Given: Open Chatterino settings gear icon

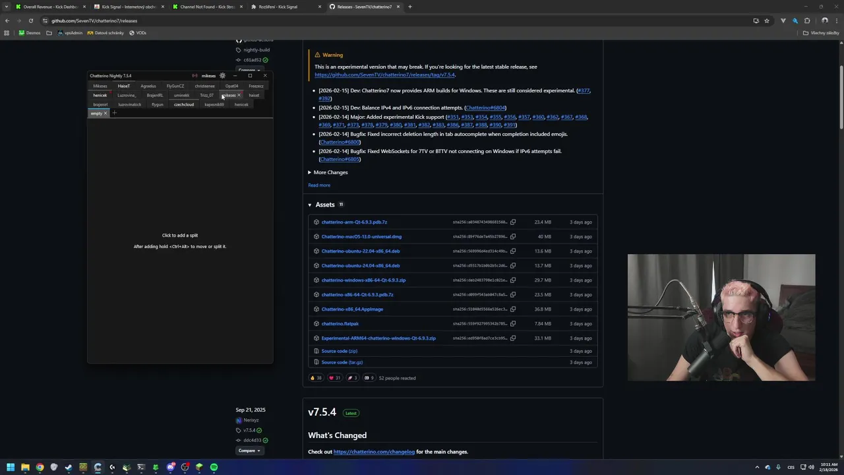Looking at the screenshot, I should pyautogui.click(x=222, y=76).
